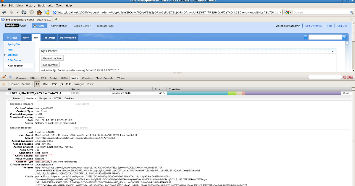The height and width of the screenshot is (186, 355).
Task: Open the Response tab of the request
Action: coord(45,98)
